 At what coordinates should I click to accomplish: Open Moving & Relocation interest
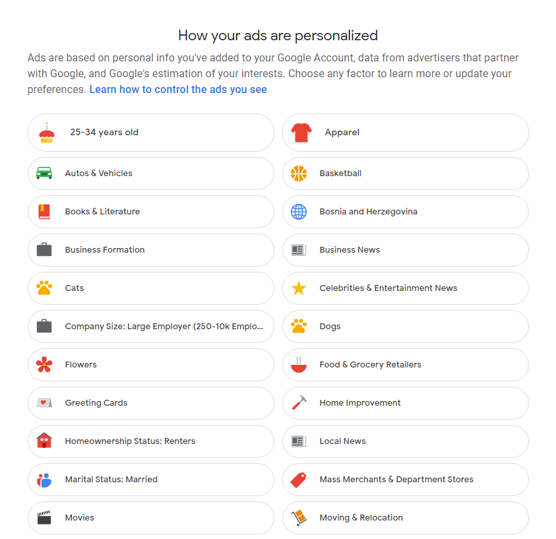coord(405,518)
